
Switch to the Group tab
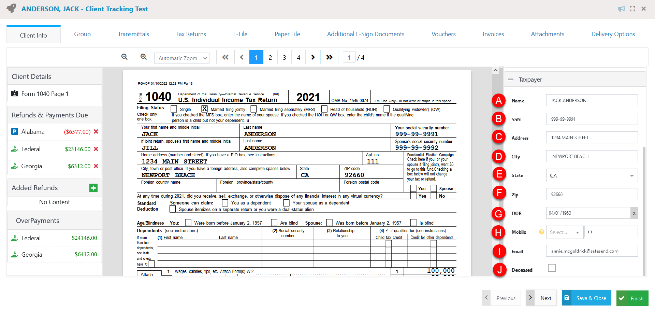tap(82, 34)
